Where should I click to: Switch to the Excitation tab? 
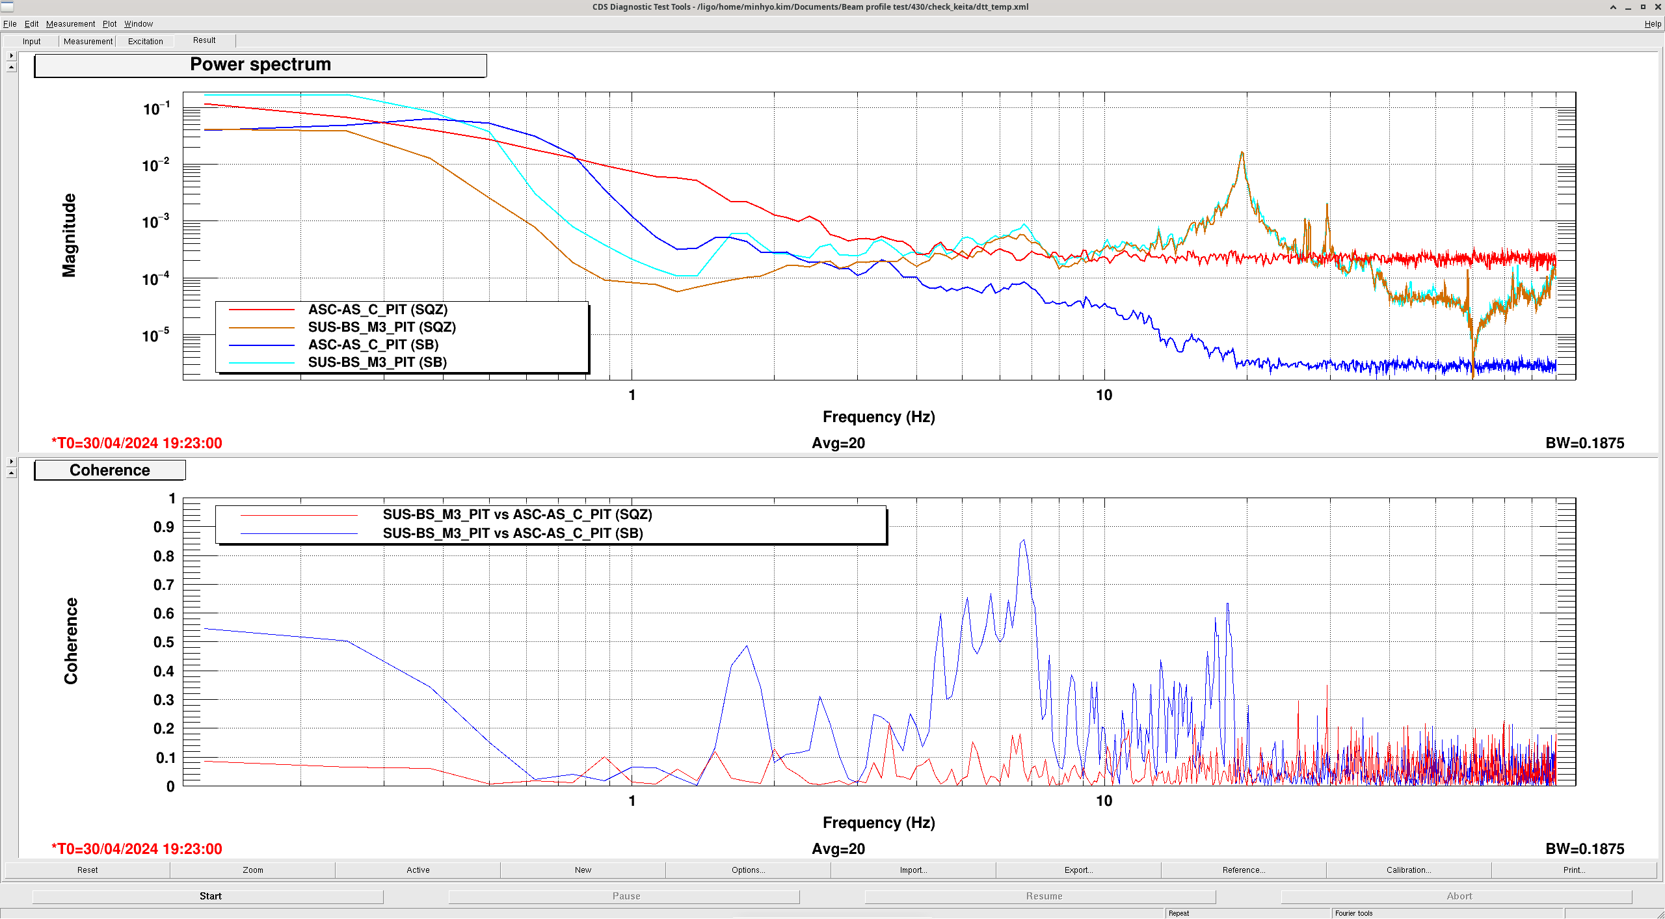pyautogui.click(x=145, y=41)
